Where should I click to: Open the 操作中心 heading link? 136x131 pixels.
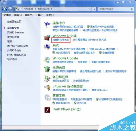(59, 23)
